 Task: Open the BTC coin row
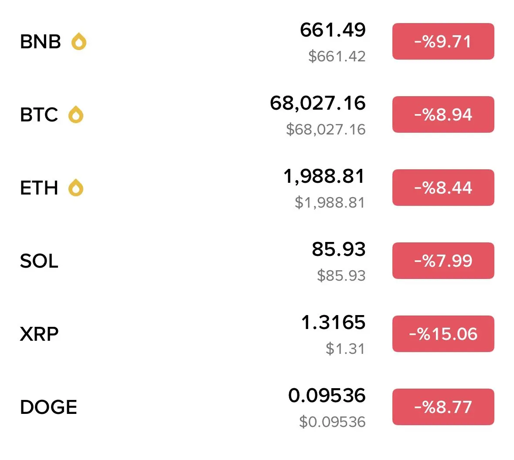[x=257, y=114]
